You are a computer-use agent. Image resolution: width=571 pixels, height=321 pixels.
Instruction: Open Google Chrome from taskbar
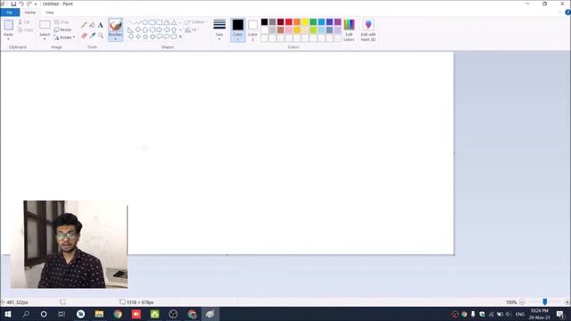tap(118, 314)
